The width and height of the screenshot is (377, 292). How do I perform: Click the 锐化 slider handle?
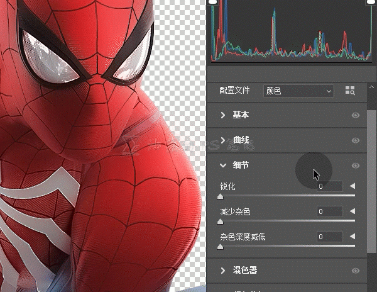coord(221,196)
